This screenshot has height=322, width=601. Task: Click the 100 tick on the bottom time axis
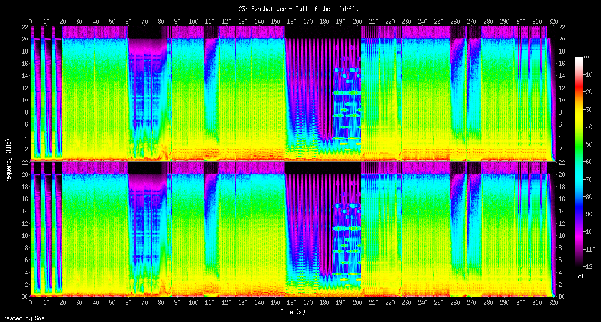click(193, 303)
